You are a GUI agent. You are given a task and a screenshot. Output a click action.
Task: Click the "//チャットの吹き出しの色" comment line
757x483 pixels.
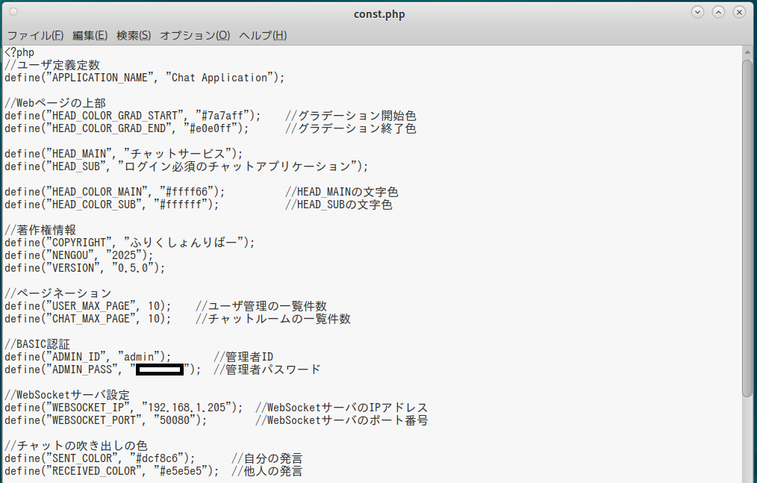[x=76, y=446]
